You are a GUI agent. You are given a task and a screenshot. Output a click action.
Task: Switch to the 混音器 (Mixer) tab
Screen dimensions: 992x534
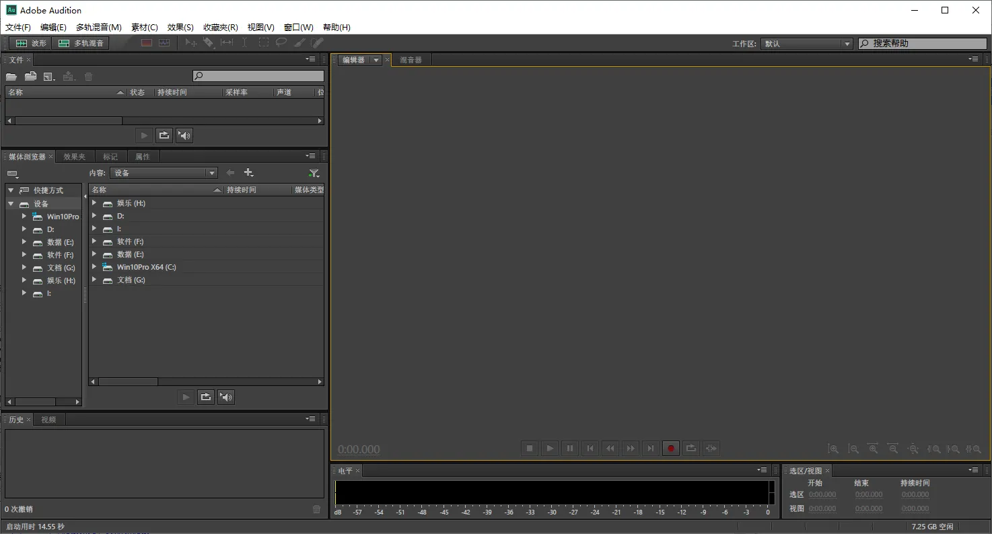tap(411, 59)
